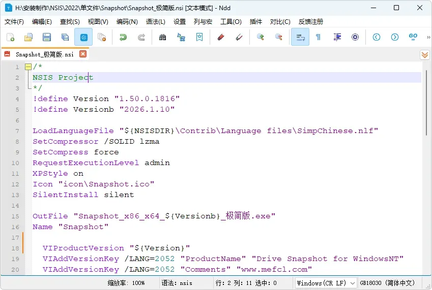Toggle word wrap toolbar button
432x290 pixels.
tap(300, 37)
